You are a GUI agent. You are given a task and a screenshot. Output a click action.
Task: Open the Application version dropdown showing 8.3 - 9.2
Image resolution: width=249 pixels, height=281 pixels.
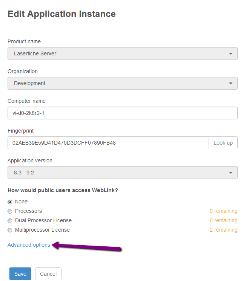click(x=123, y=173)
